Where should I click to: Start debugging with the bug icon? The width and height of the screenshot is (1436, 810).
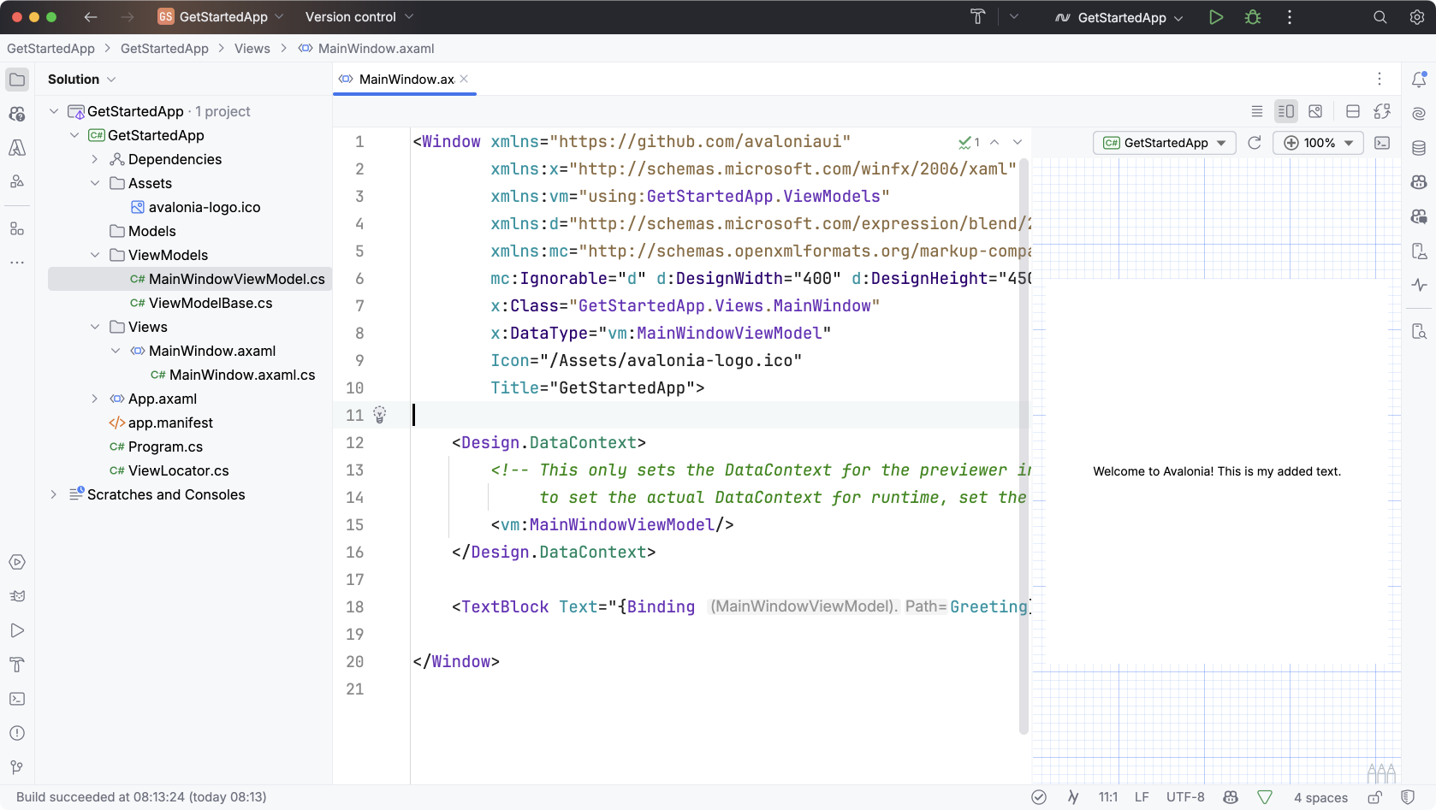click(x=1253, y=17)
